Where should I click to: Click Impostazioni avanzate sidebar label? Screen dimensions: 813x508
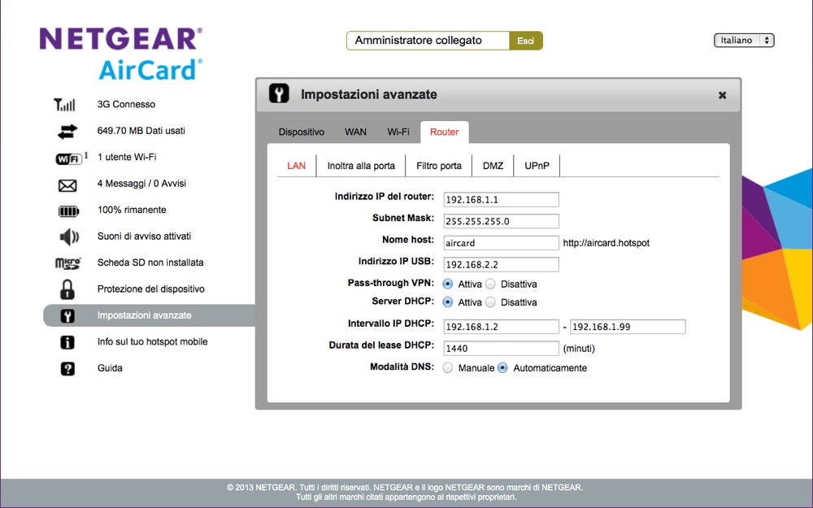144,315
